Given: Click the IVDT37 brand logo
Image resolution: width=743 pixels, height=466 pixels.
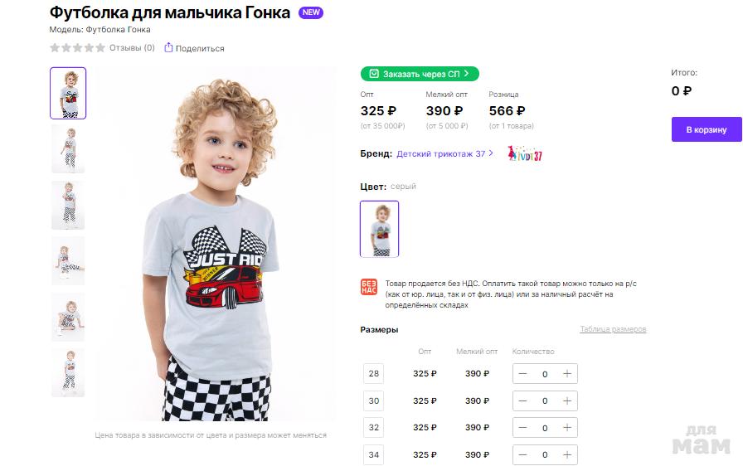Looking at the screenshot, I should 525,154.
